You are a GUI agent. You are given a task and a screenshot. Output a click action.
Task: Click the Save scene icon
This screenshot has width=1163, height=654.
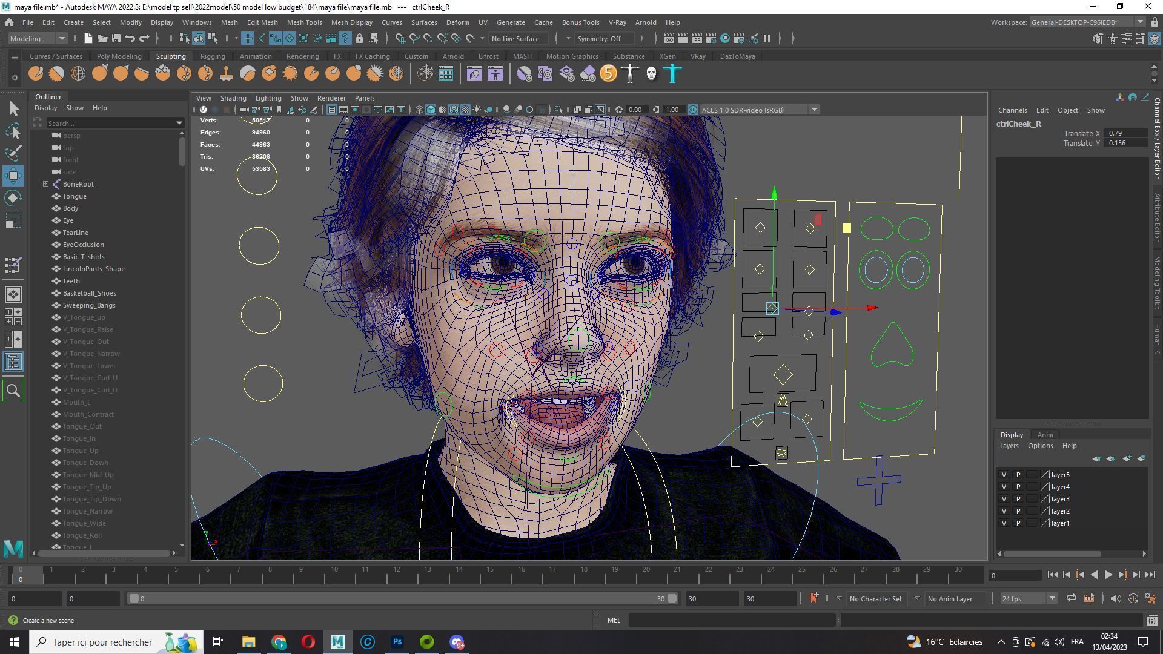(116, 39)
